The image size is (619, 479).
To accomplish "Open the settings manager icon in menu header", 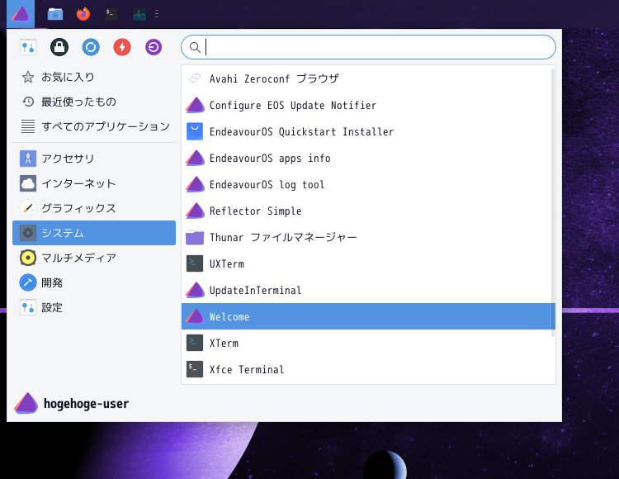I will pyautogui.click(x=28, y=47).
